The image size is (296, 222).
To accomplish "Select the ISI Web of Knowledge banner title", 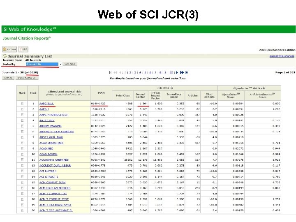I will coord(29,29).
